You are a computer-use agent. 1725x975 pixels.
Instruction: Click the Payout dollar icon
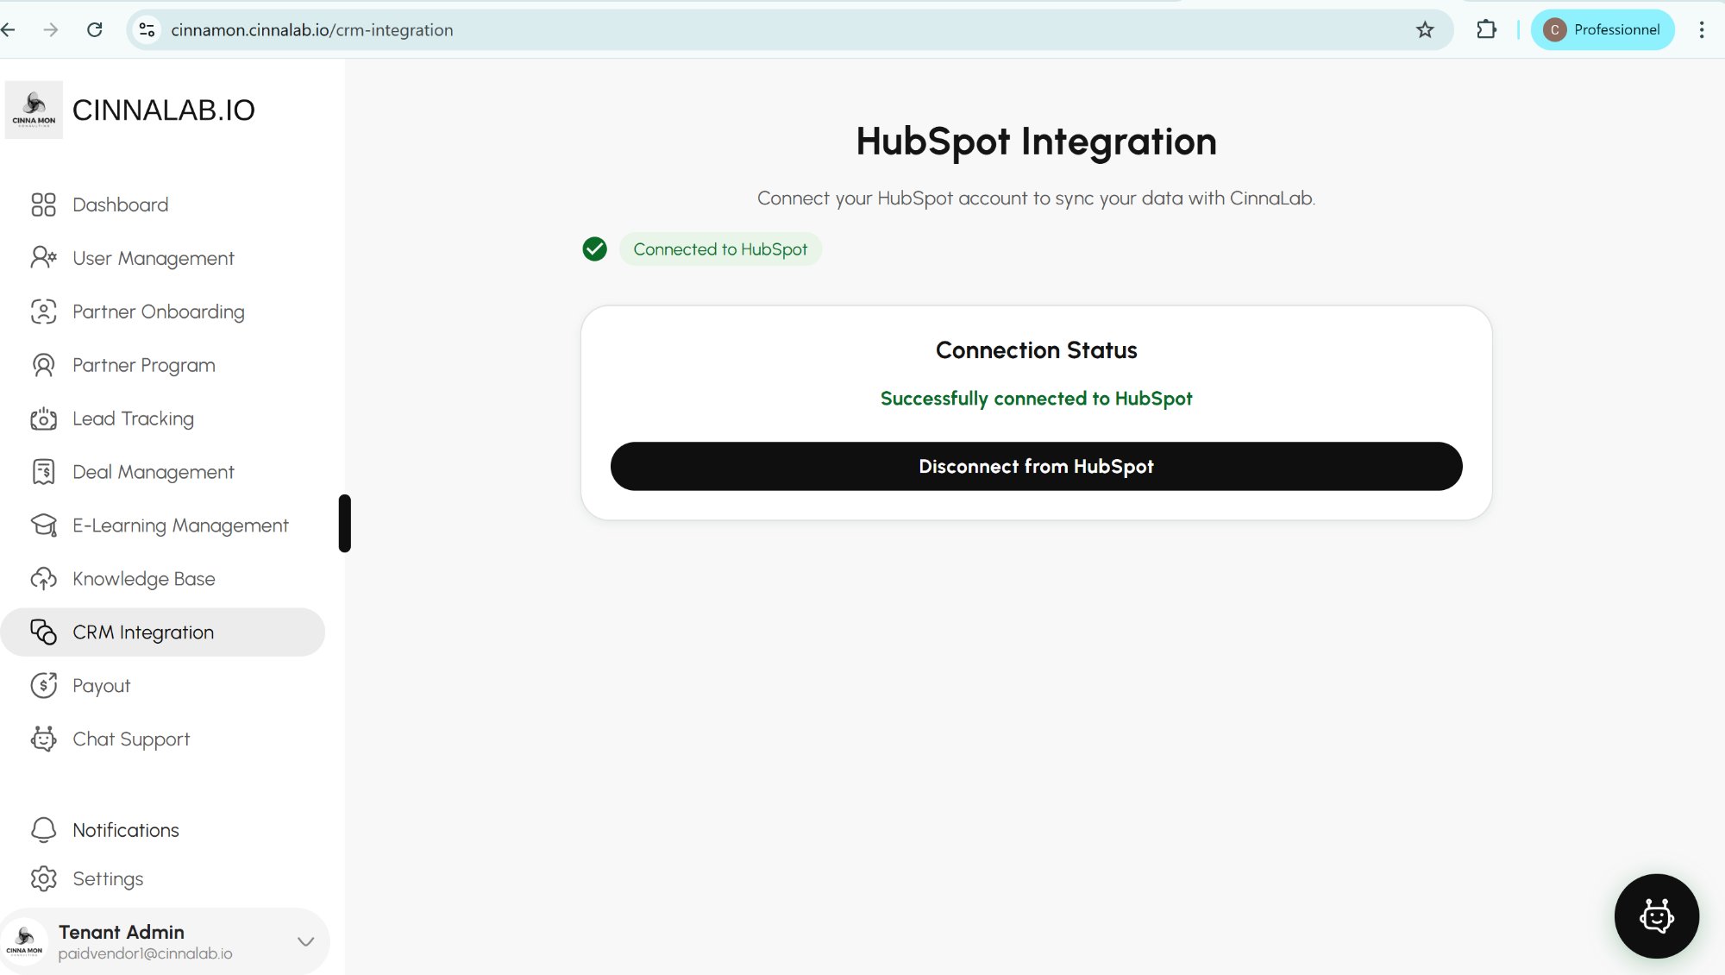click(x=43, y=686)
